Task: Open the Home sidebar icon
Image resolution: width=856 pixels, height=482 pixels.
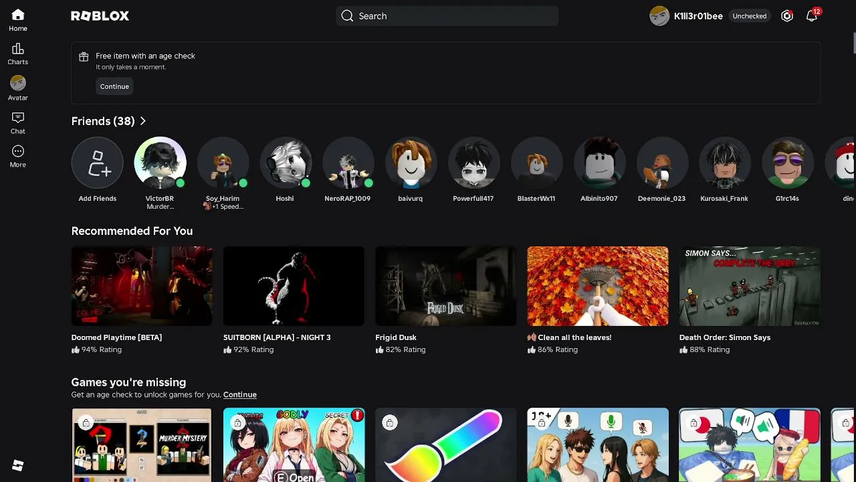Action: click(18, 15)
